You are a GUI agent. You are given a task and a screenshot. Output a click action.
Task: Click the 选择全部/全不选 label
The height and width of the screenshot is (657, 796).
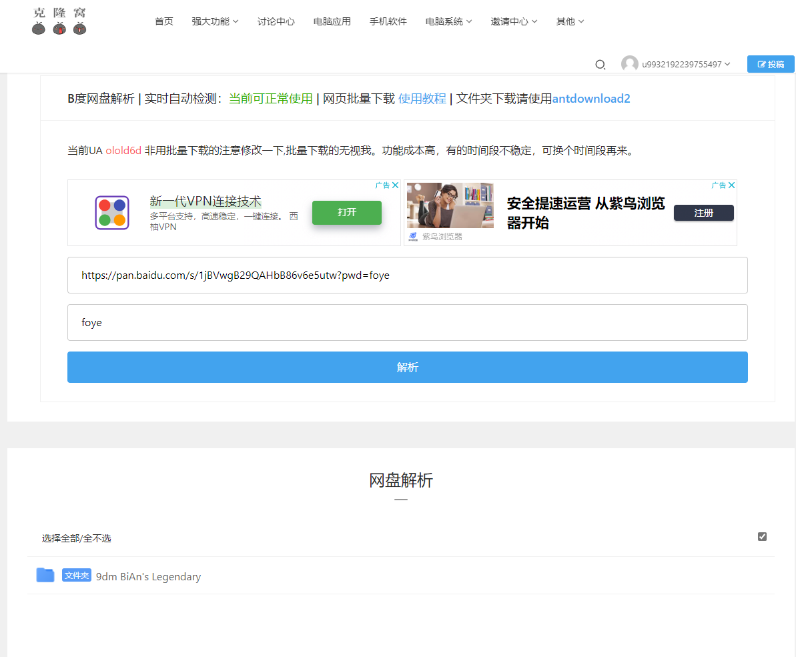click(x=76, y=538)
